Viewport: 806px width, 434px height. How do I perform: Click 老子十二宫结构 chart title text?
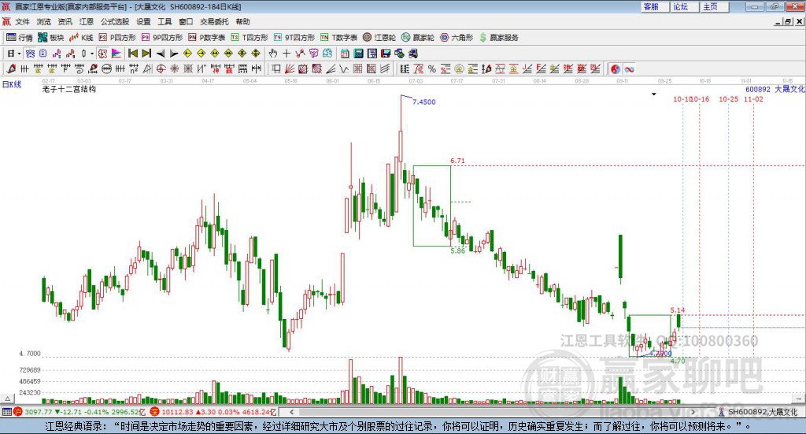69,89
